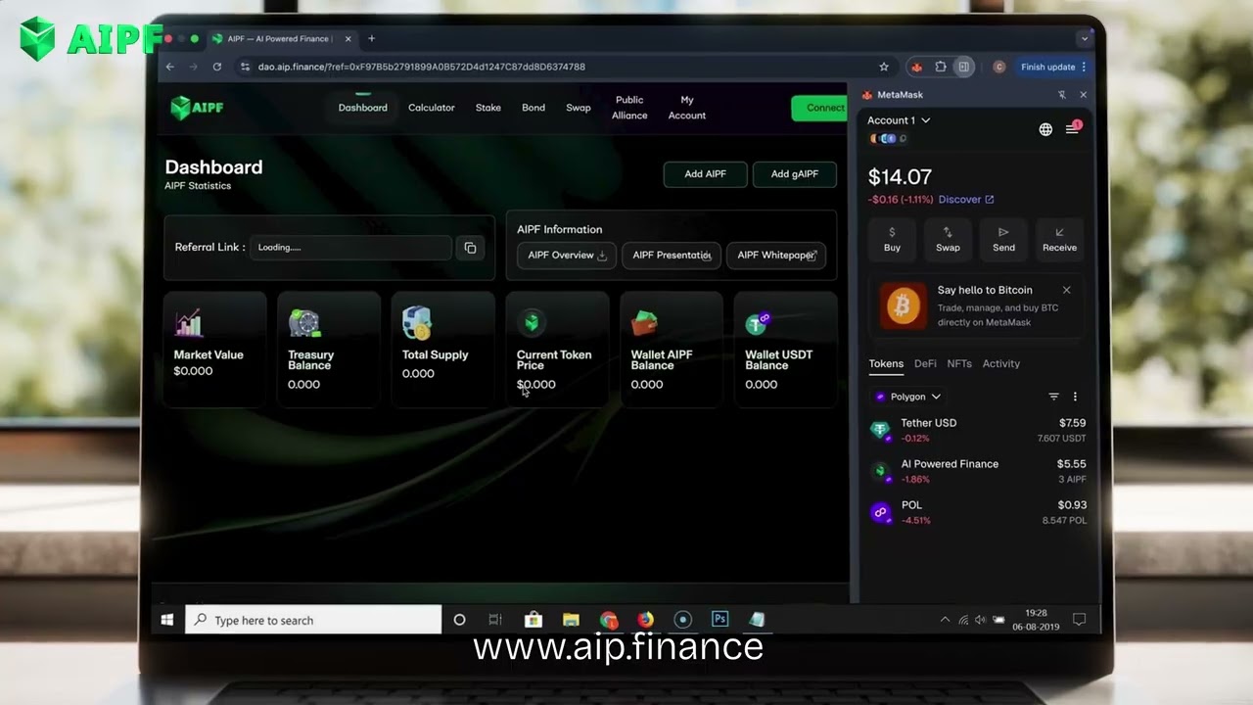
Task: Open the Swap nav item in AIPF header
Action: coord(579,108)
